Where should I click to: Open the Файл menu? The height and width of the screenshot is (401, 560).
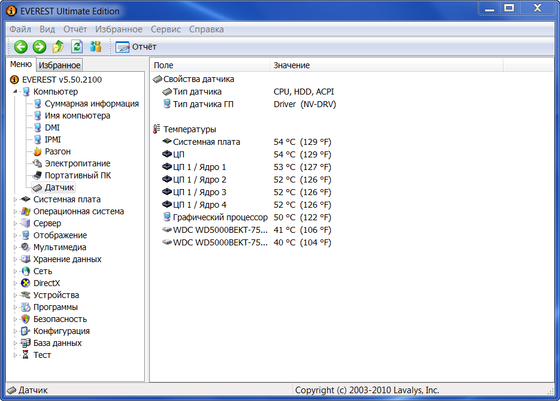20,29
